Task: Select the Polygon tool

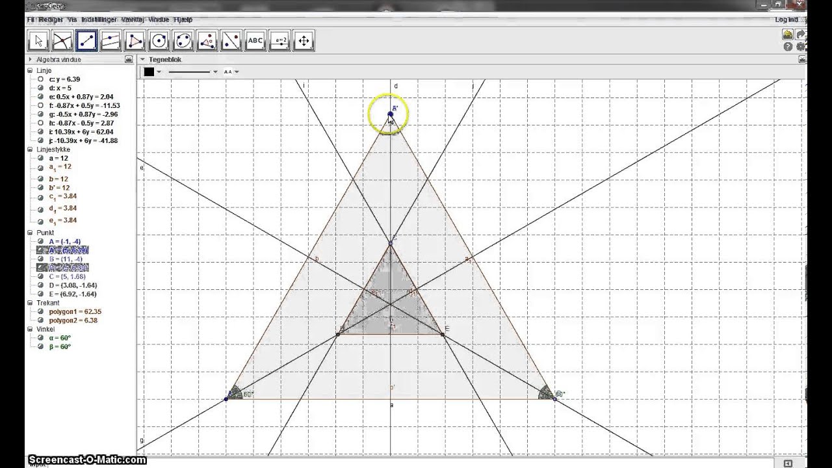Action: click(135, 41)
